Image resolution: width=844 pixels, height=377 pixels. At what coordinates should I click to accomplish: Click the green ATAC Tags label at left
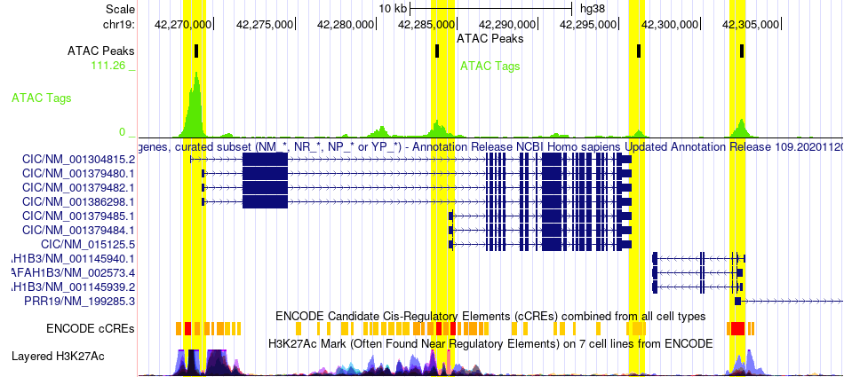41,98
